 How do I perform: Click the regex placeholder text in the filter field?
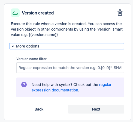[x=70, y=68]
